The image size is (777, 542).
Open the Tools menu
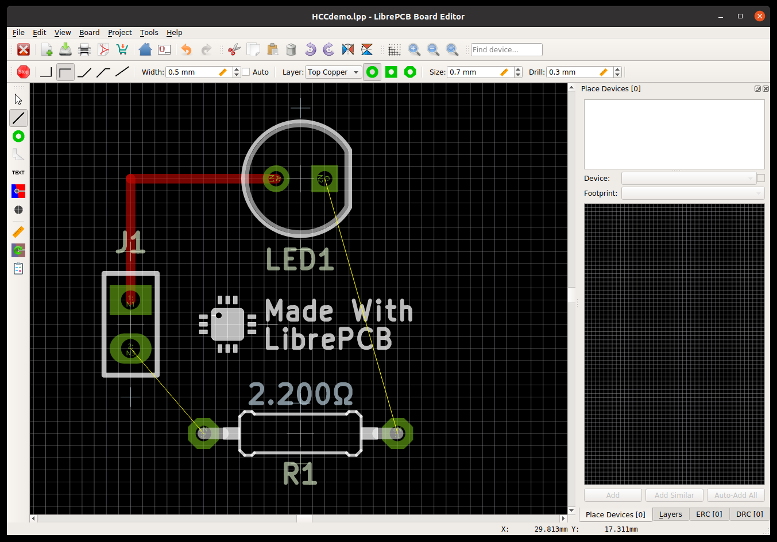pyautogui.click(x=149, y=33)
